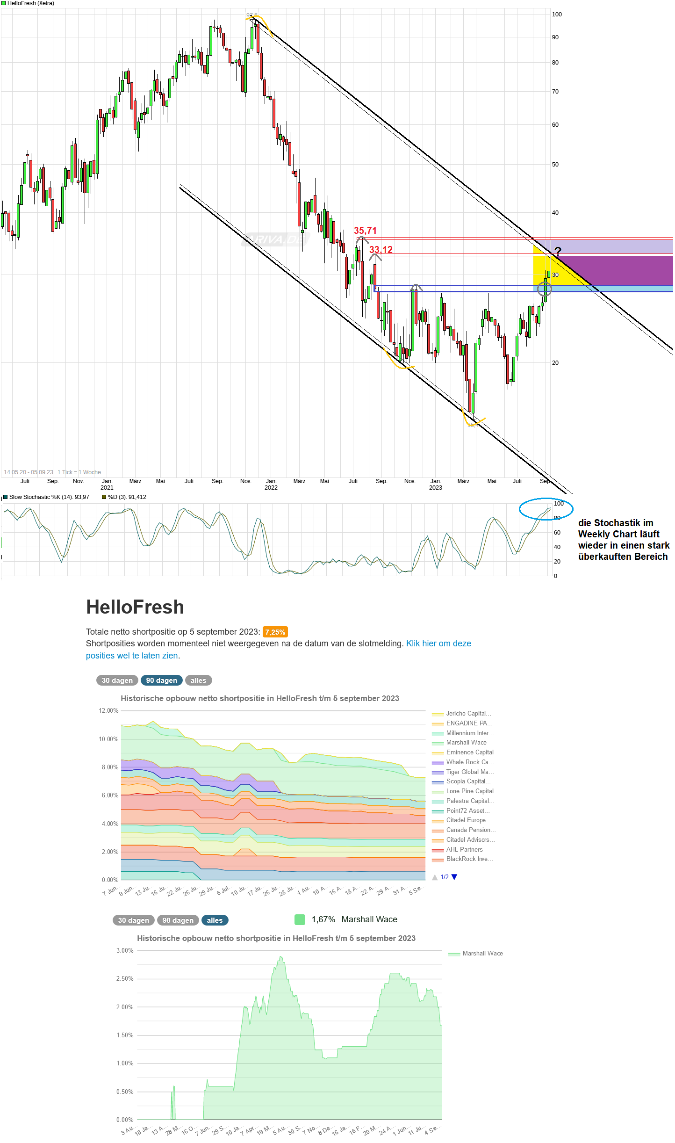Hide the Lone Pine Capital series
This screenshot has height=1143, width=675.
coord(463,791)
